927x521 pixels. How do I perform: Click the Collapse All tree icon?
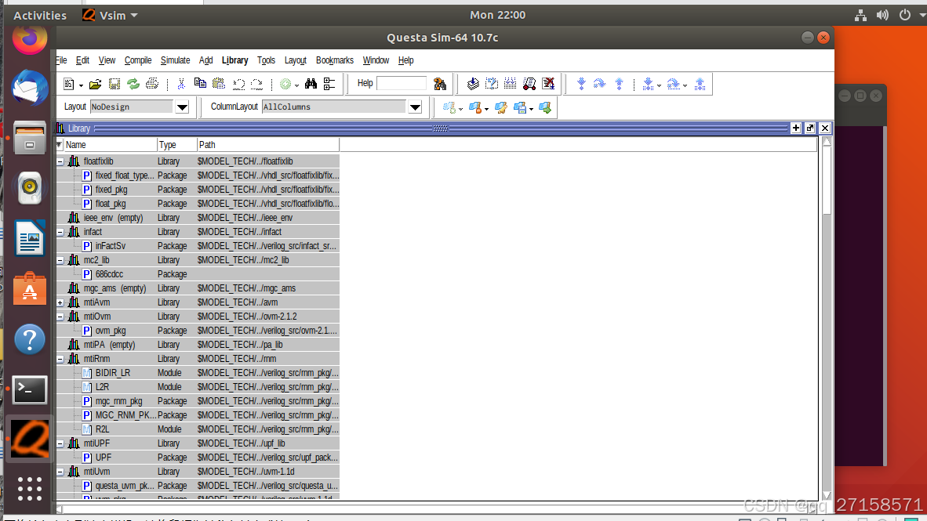[329, 84]
